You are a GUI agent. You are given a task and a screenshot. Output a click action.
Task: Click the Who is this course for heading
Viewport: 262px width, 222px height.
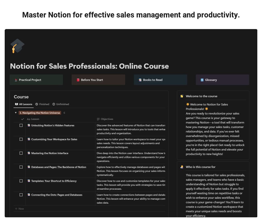[x=200, y=167]
